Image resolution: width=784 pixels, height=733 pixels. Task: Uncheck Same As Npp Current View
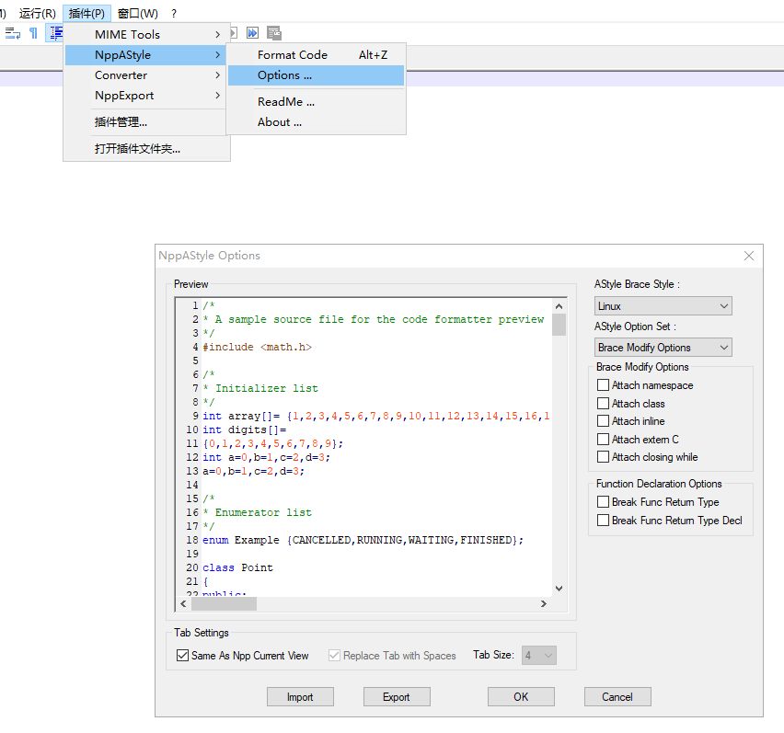[x=182, y=655]
